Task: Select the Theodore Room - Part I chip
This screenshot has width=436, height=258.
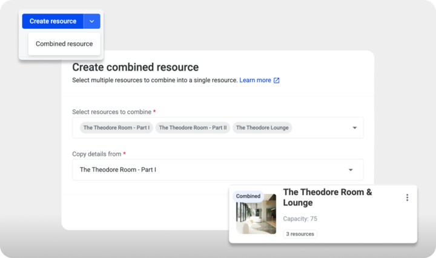Action: tap(116, 127)
